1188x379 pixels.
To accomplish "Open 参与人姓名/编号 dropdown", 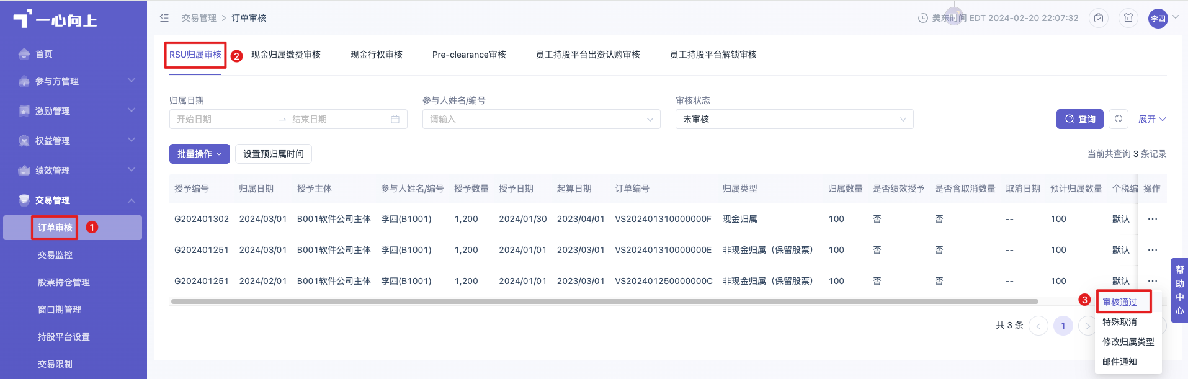I will [542, 119].
